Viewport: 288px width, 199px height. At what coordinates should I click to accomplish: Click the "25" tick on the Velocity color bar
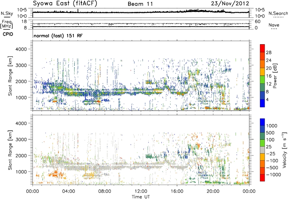click(269, 147)
